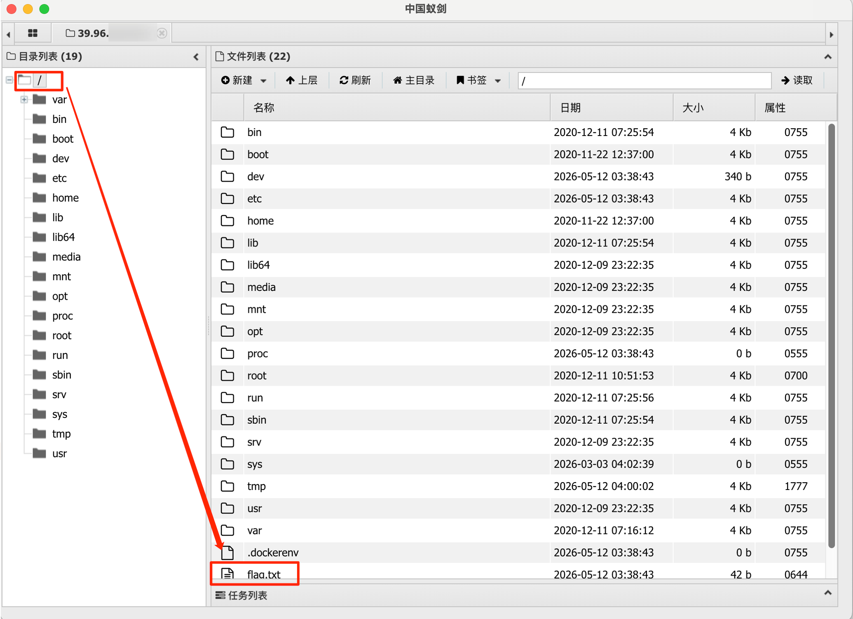Switch to the 39.96 file manager tab

click(x=111, y=33)
